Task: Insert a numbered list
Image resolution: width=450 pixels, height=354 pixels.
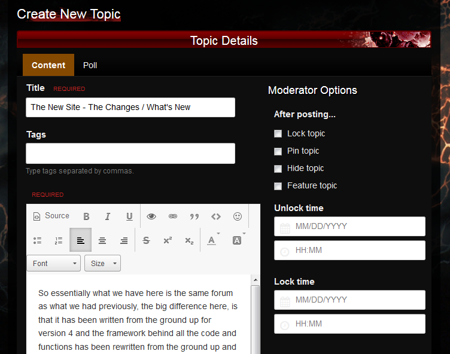Action: (59, 240)
